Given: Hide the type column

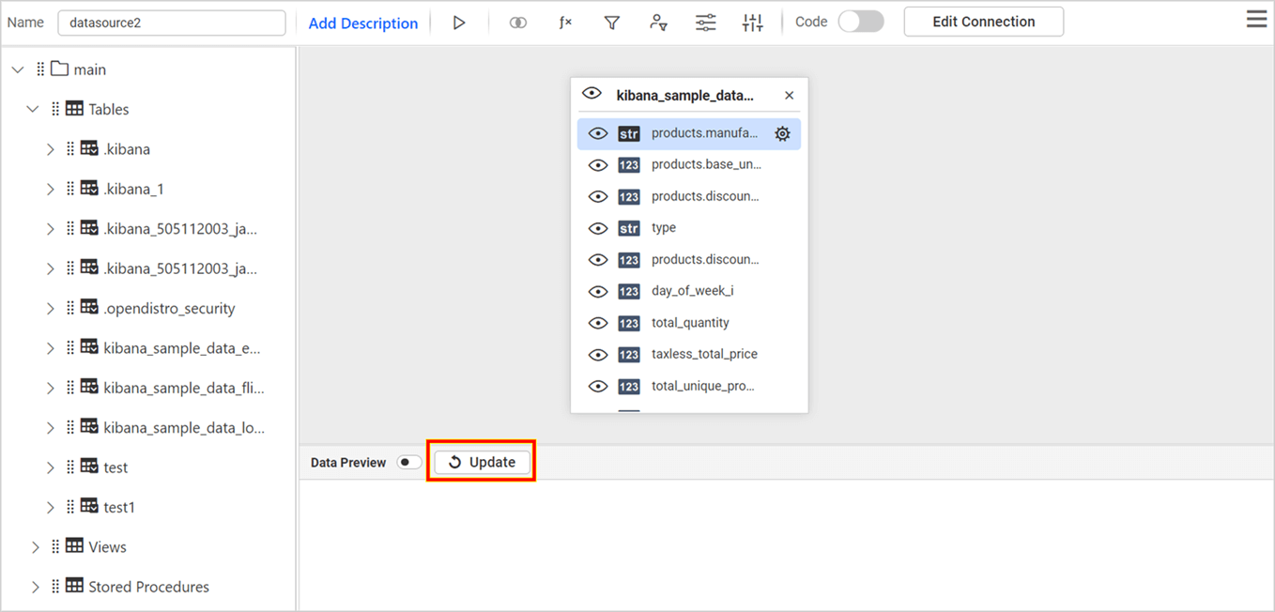Looking at the screenshot, I should tap(598, 228).
